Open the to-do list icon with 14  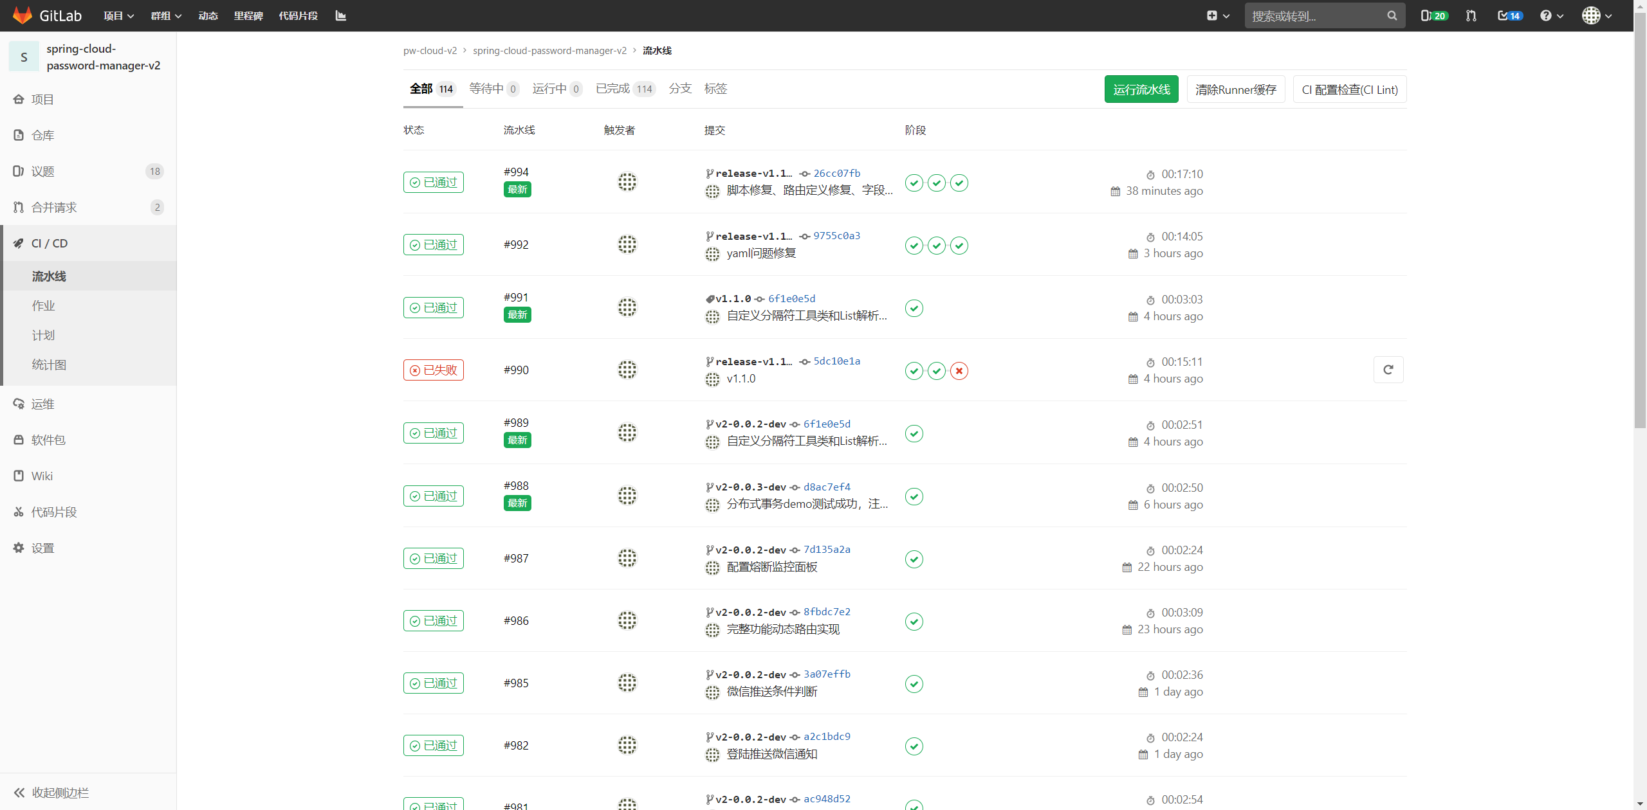(1509, 15)
